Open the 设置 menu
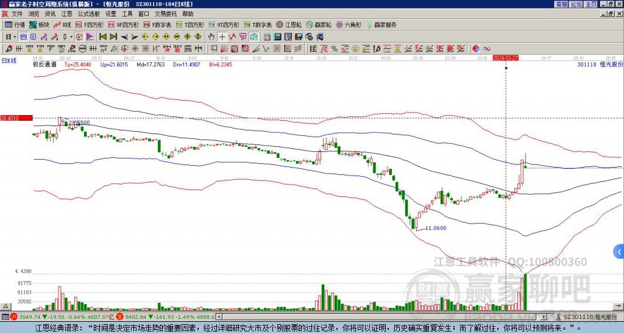 [x=111, y=14]
